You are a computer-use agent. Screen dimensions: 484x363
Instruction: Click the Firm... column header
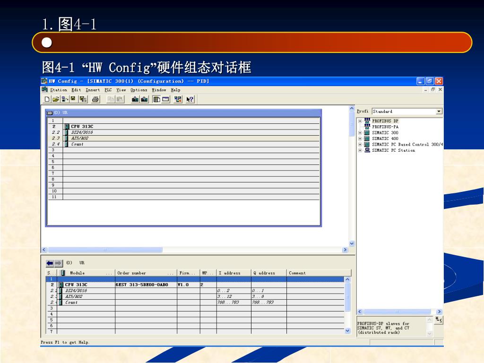(x=188, y=273)
